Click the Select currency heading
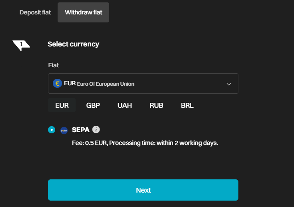 tap(73, 44)
